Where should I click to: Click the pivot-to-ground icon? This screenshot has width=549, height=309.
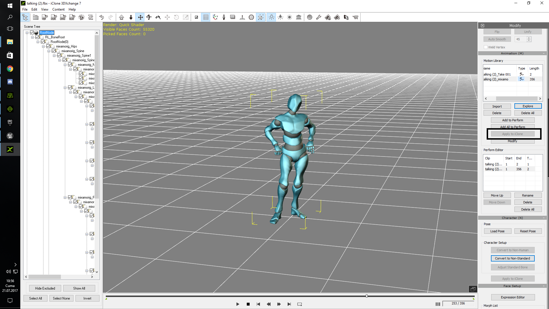(242, 17)
